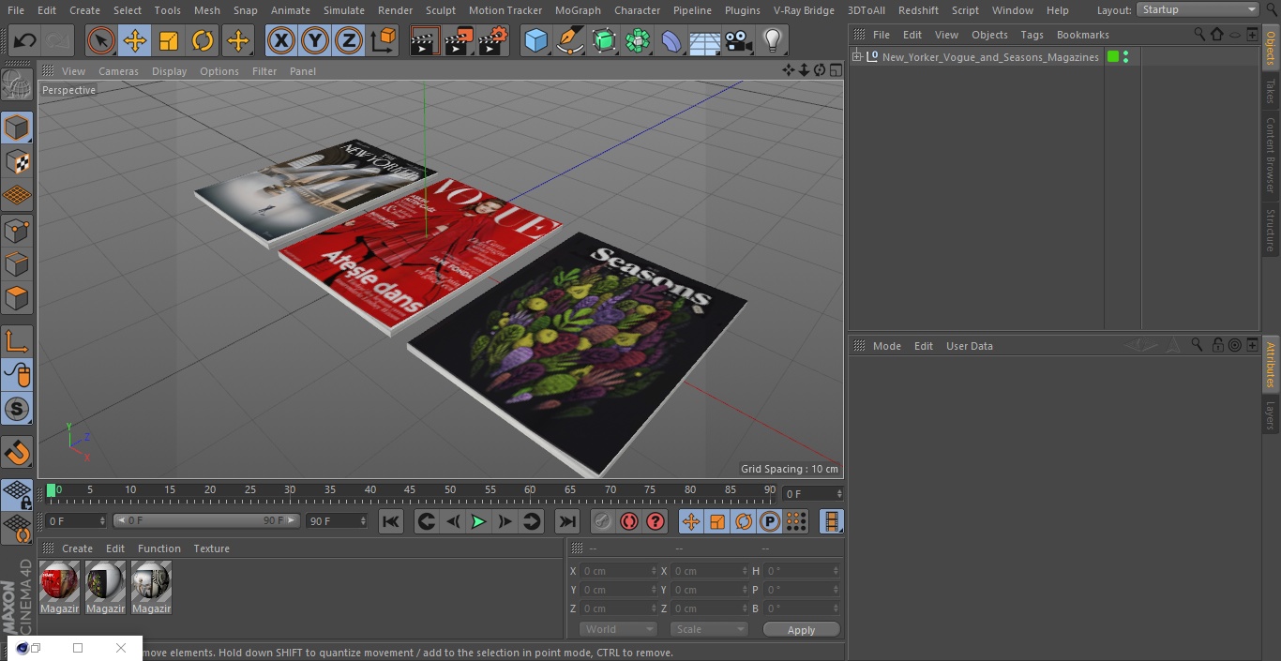
Task: Switch to Points mode
Action: (x=17, y=230)
